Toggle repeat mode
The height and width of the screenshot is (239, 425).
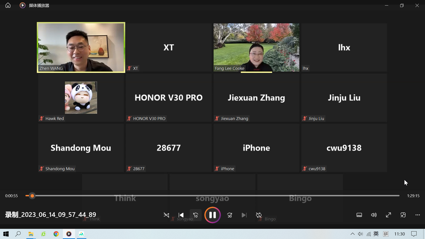coord(259,215)
